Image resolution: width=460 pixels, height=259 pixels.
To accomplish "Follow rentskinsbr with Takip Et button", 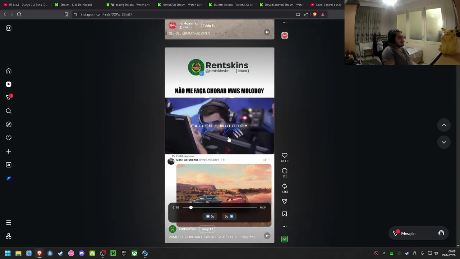I will [x=207, y=229].
